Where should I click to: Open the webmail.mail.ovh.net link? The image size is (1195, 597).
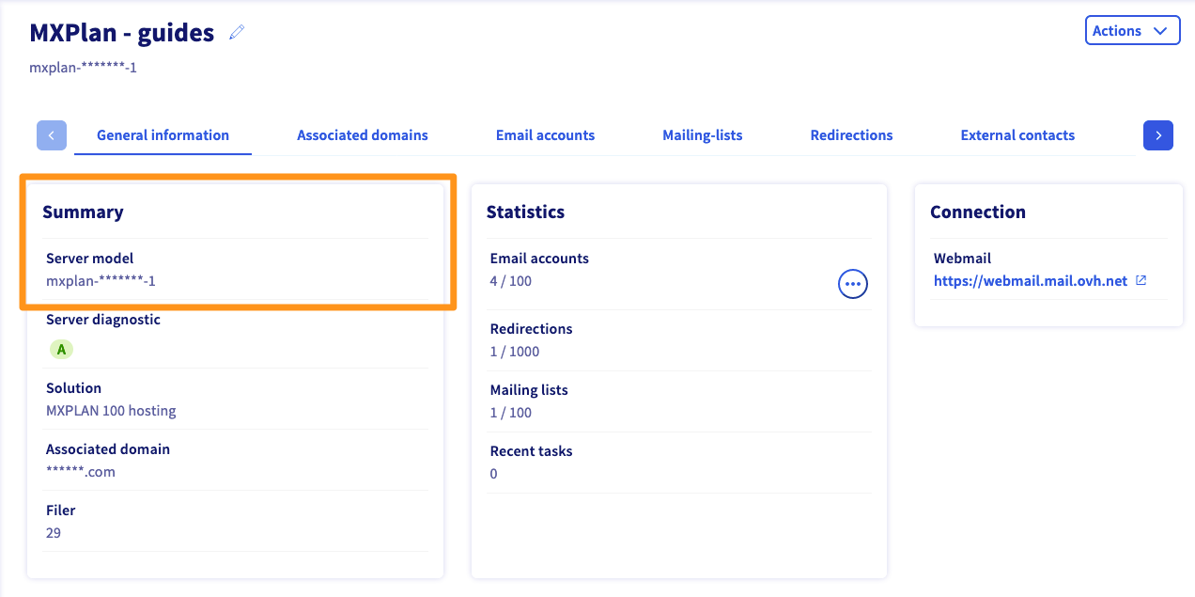[x=1030, y=281]
